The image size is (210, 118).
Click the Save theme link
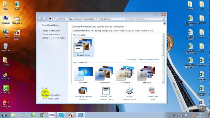(x=131, y=60)
